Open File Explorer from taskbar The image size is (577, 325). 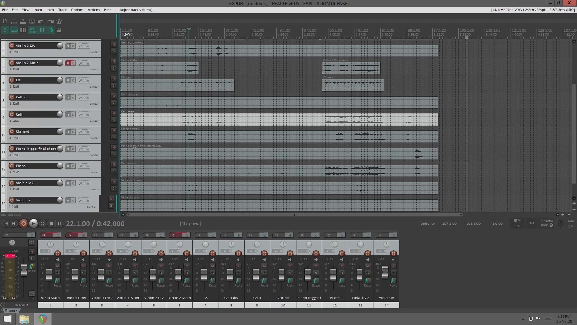(x=24, y=319)
